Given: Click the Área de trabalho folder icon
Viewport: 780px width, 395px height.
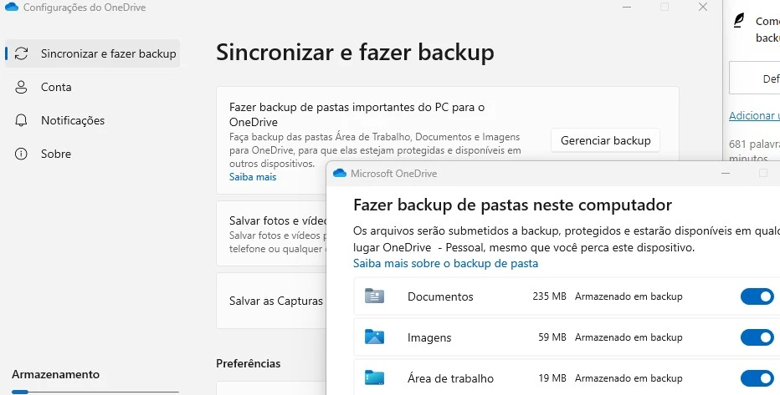Looking at the screenshot, I should [374, 377].
